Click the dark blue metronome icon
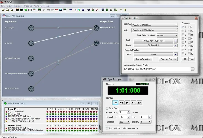This screenshot has height=138, width=203. coord(83,10)
